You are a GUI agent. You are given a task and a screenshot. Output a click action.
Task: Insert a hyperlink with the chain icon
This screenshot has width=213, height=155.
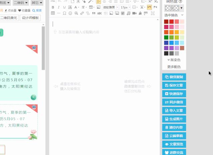pos(82,13)
